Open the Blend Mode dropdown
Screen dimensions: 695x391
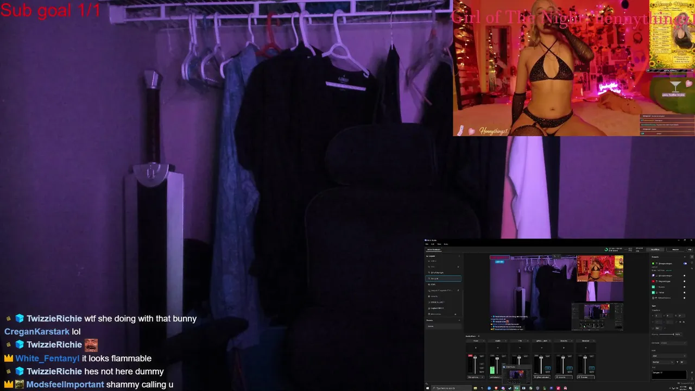pos(673,343)
